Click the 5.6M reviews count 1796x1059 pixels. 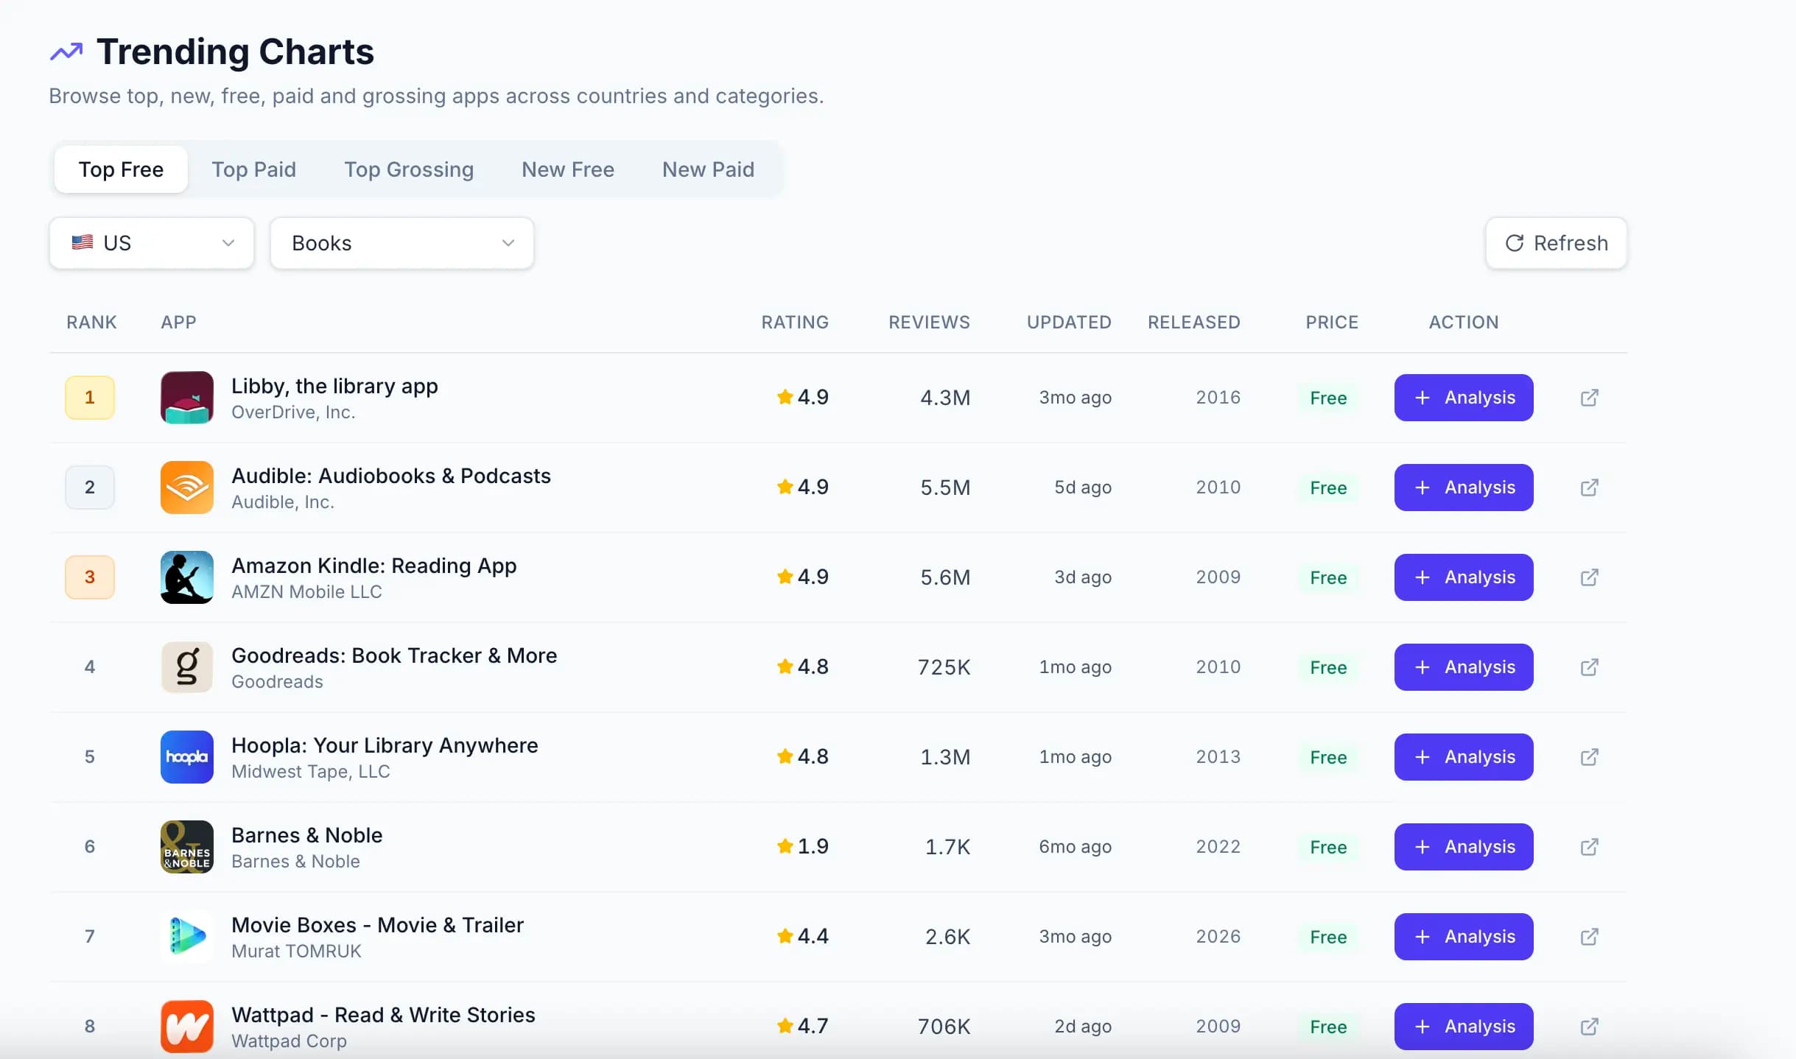[x=945, y=577]
